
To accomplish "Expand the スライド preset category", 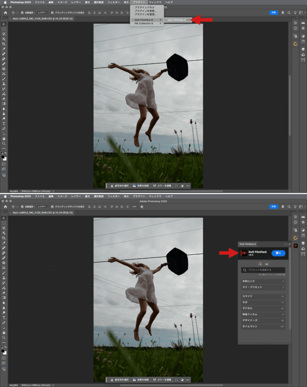I will tap(263, 296).
